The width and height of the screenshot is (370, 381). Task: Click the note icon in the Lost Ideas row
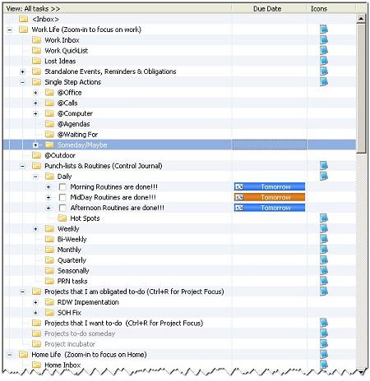tap(324, 61)
